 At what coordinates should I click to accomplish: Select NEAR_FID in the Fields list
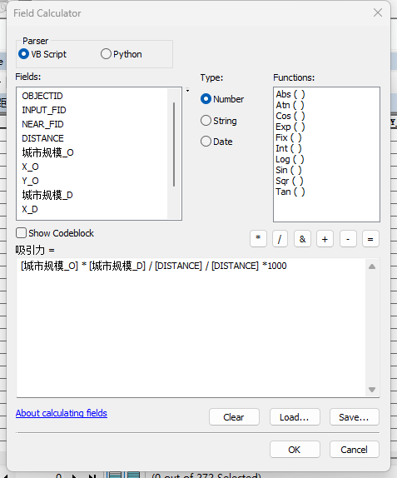click(x=42, y=124)
